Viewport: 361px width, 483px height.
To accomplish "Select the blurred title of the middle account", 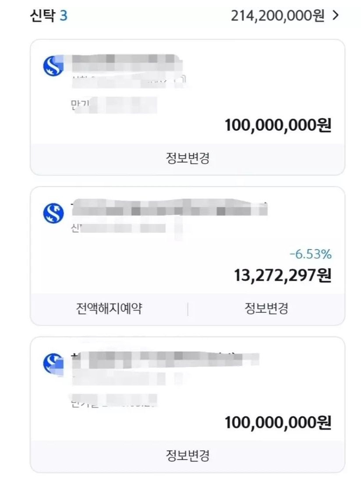I will pyautogui.click(x=169, y=208).
